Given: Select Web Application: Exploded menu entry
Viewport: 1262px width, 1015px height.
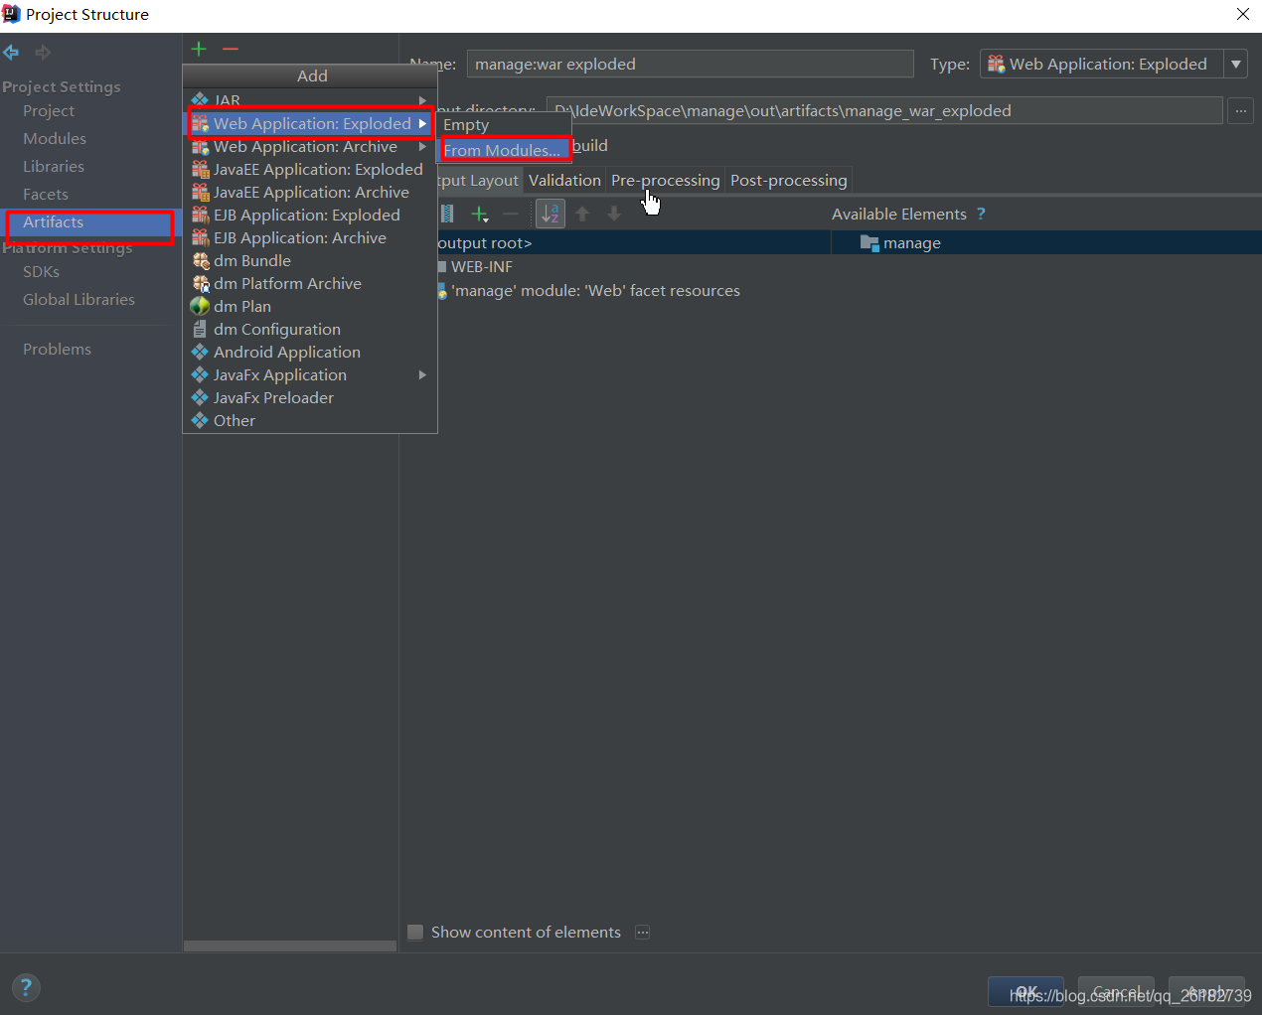Looking at the screenshot, I should click(x=310, y=123).
